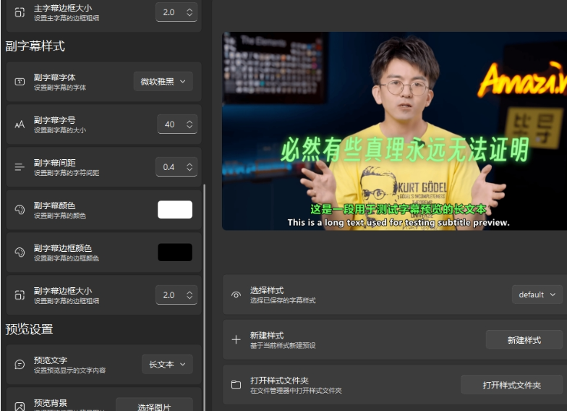Open the 微软雅黑 font dropdown

163,82
